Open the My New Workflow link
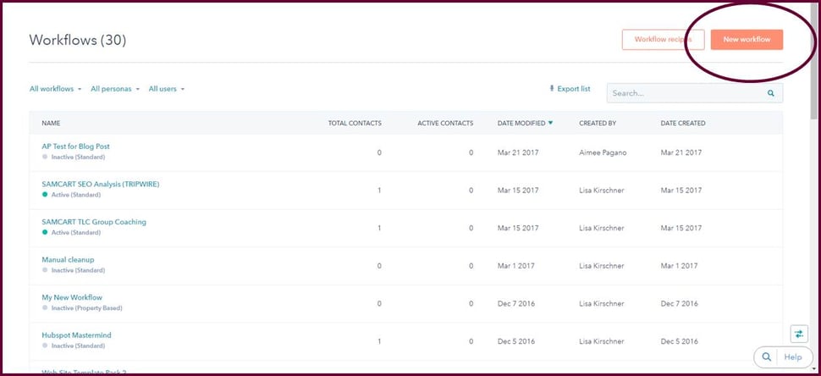Screen dimensions: 821x376 (72, 297)
